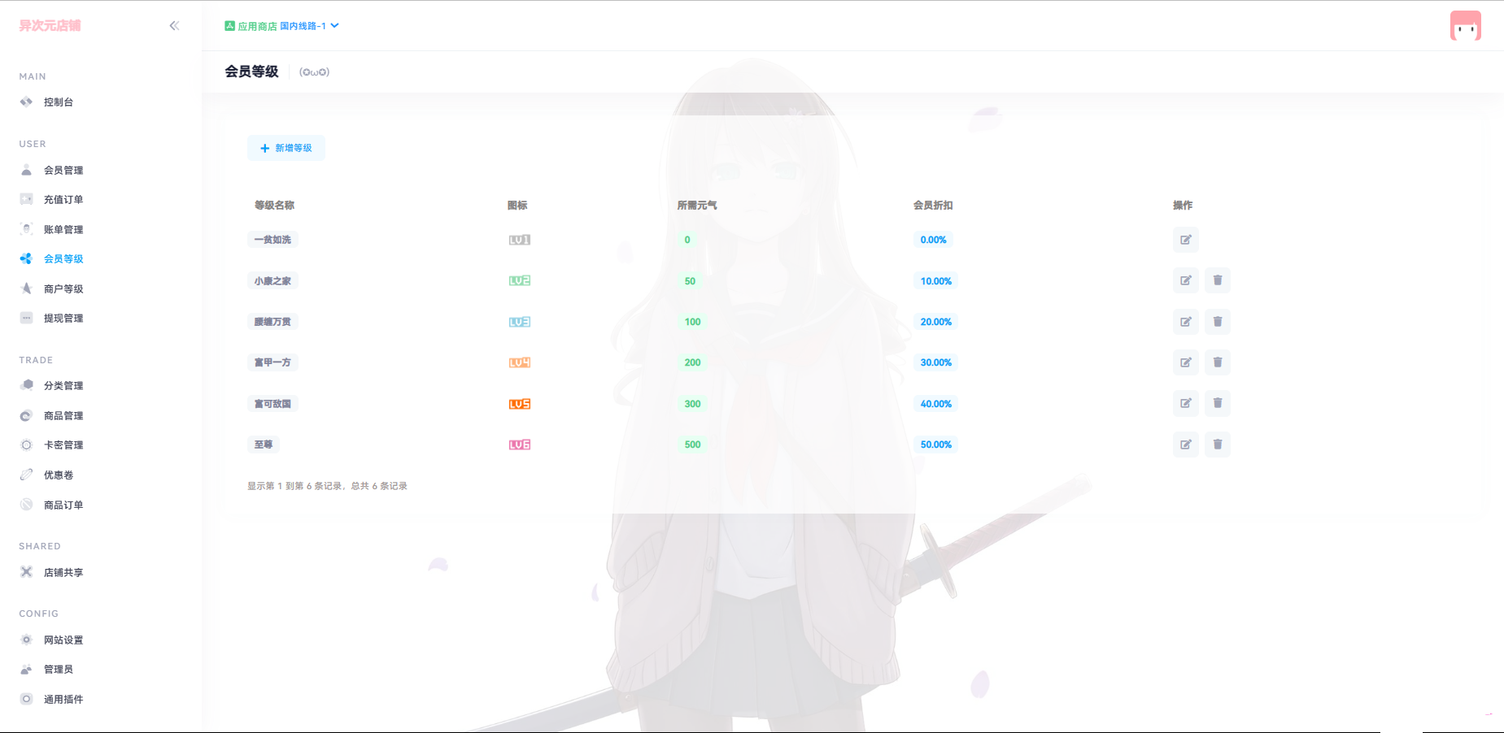Click the 会员等级 page title
Viewport: 1504px width, 733px height.
point(251,72)
